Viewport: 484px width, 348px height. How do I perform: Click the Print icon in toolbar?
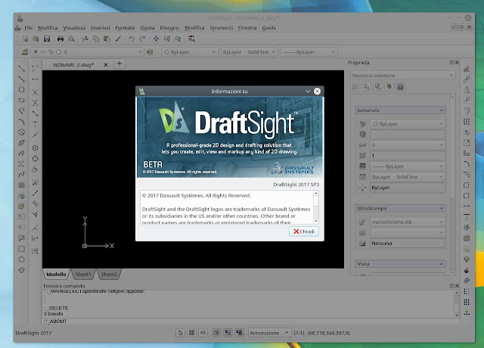(60, 39)
